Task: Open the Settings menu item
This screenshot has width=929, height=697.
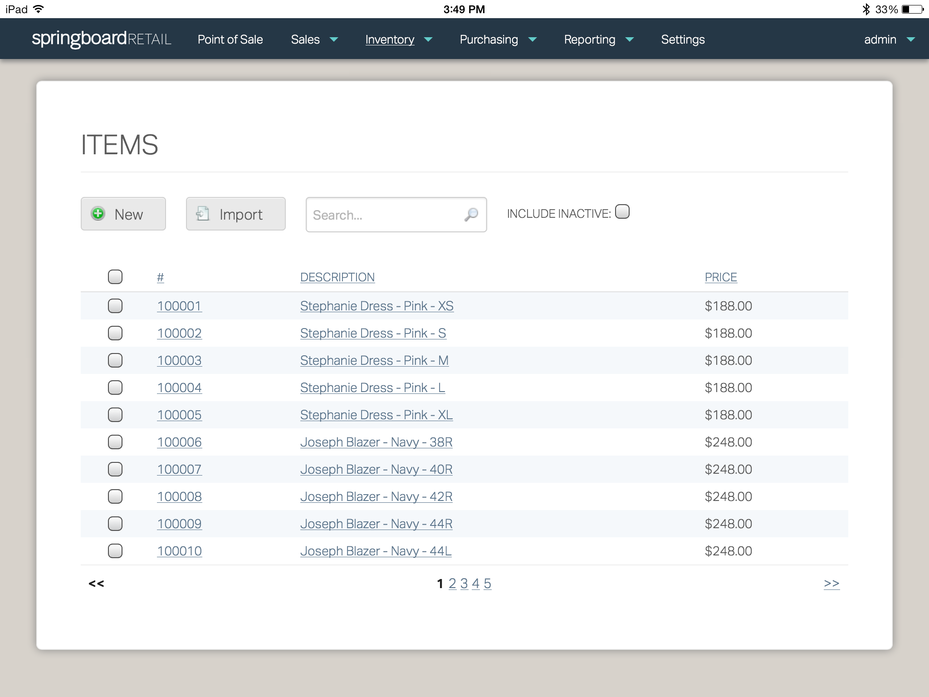Action: pyautogui.click(x=683, y=39)
